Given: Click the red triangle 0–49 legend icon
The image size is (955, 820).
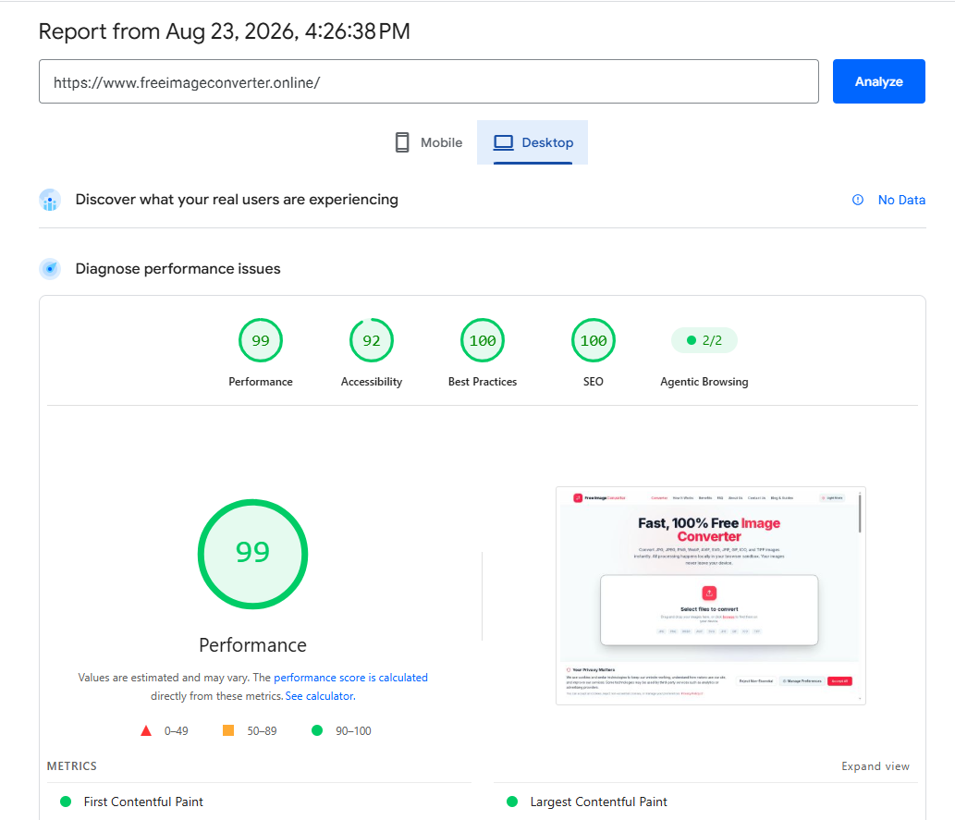Looking at the screenshot, I should 146,730.
